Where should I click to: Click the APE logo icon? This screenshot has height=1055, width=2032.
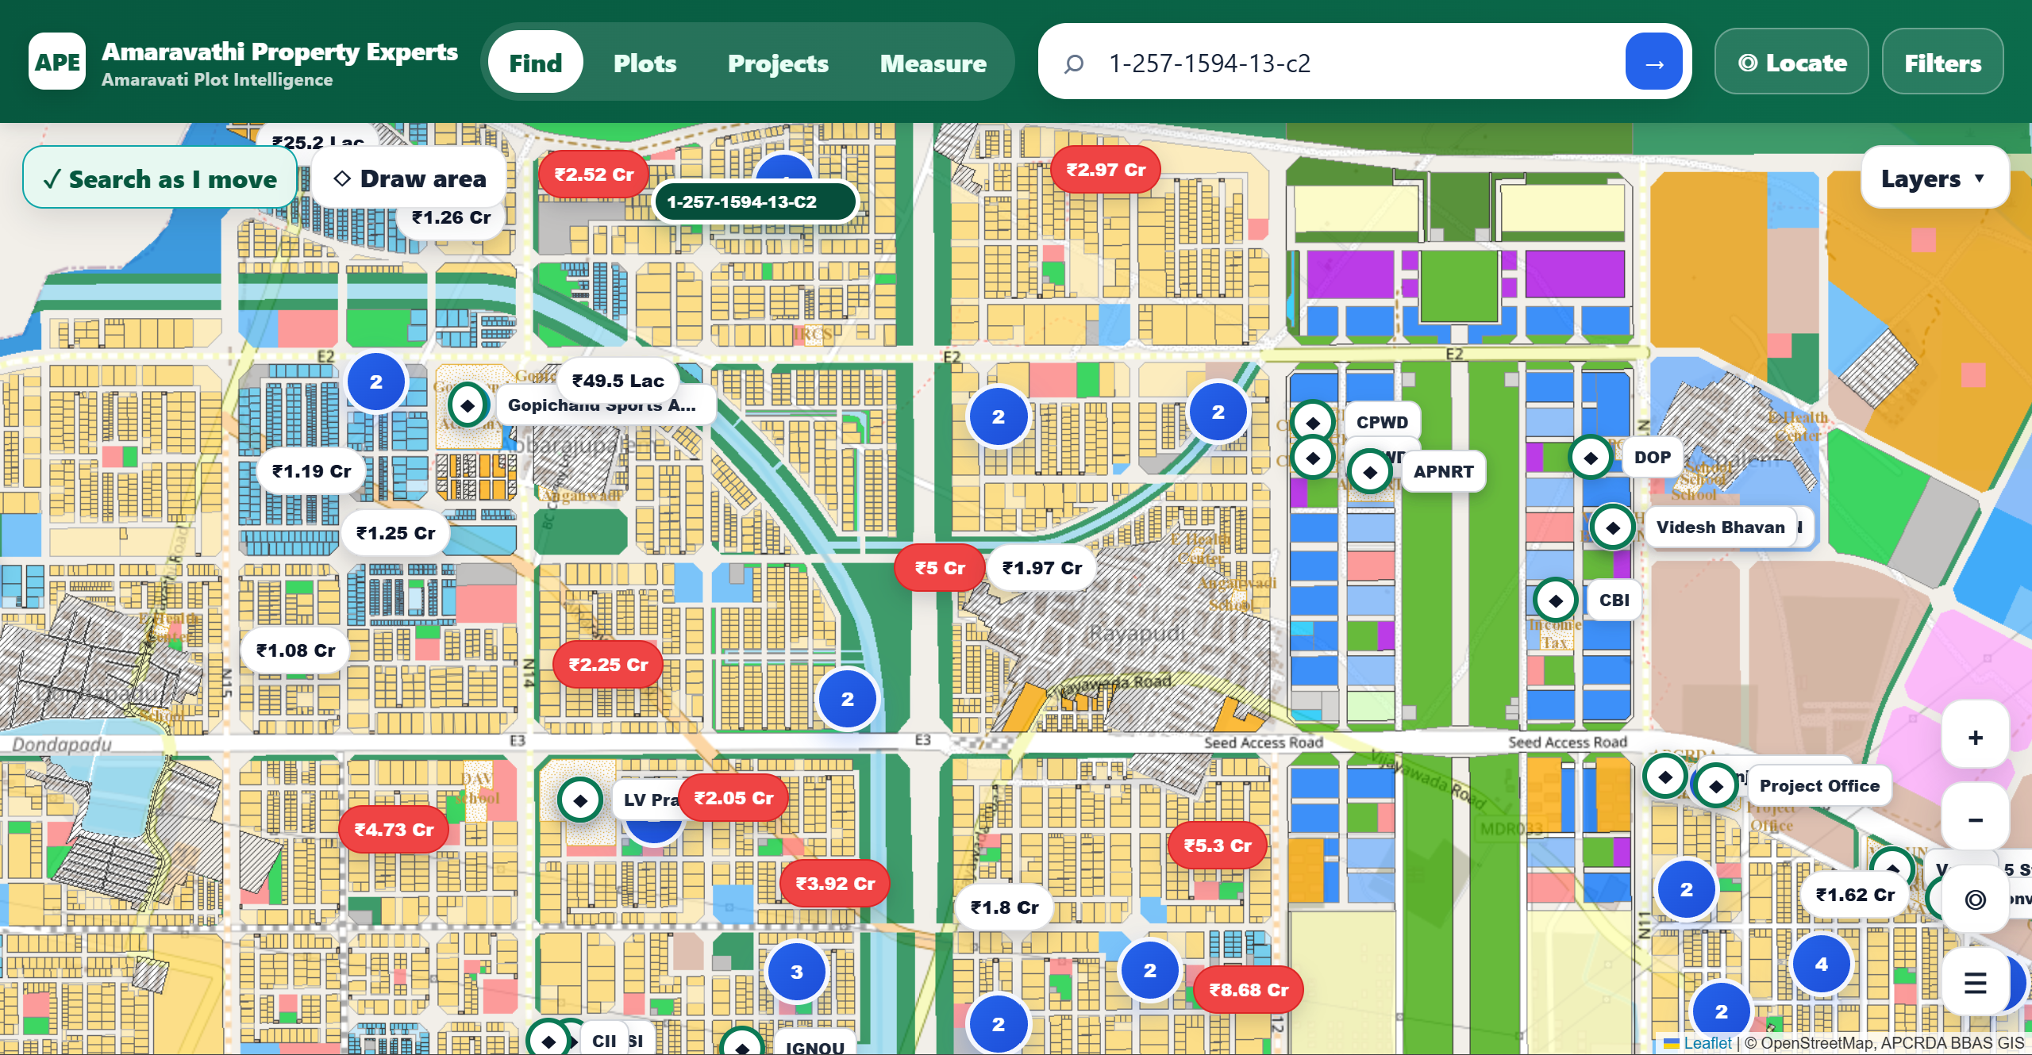coord(57,62)
